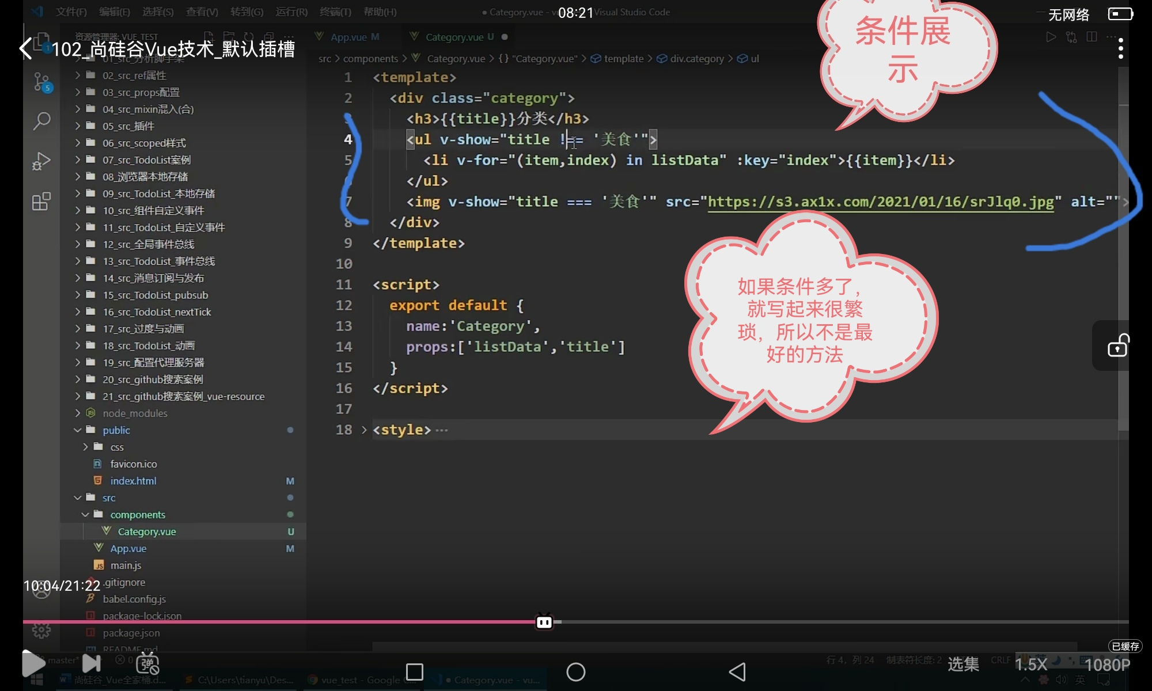
Task: Open the 选集 episode list
Action: click(963, 664)
